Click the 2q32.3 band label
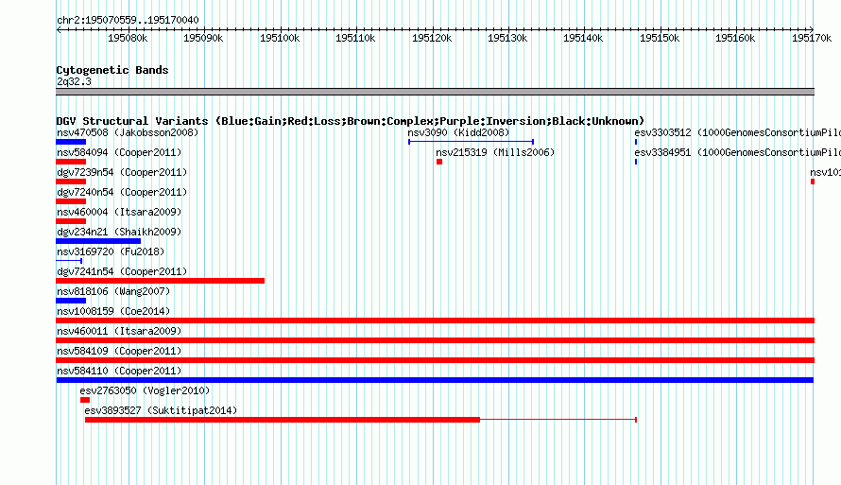The height and width of the screenshot is (485, 841). coord(74,81)
